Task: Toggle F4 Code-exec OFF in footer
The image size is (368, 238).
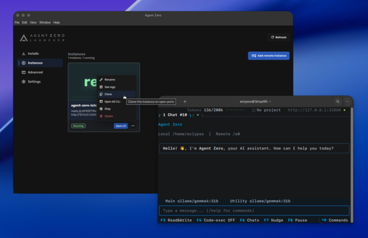Action: tap(216, 220)
